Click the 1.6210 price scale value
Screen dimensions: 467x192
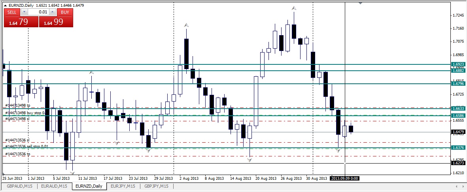pyautogui.click(x=458, y=173)
